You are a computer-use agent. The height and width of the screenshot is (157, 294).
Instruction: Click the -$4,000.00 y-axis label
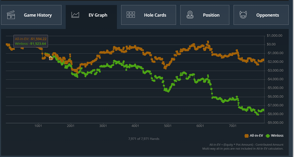pyautogui.click(x=275, y=79)
